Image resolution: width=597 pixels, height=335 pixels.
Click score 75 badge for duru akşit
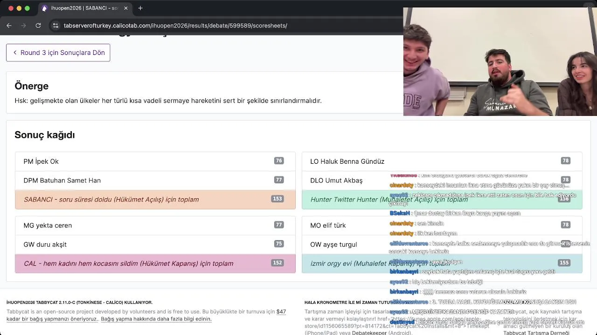pos(279,243)
